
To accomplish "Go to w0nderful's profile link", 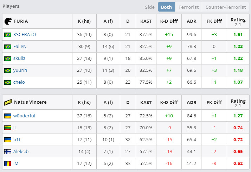I will click(24, 116).
